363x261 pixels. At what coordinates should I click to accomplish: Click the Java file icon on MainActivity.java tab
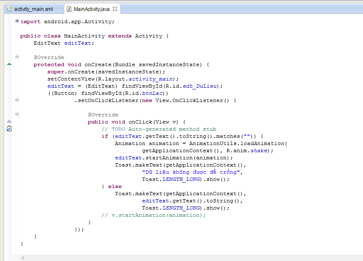69,9
